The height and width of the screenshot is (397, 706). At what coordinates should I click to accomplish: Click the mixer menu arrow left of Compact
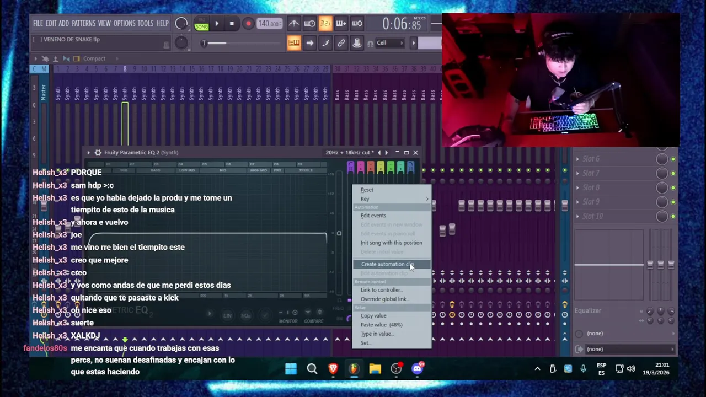pos(35,58)
